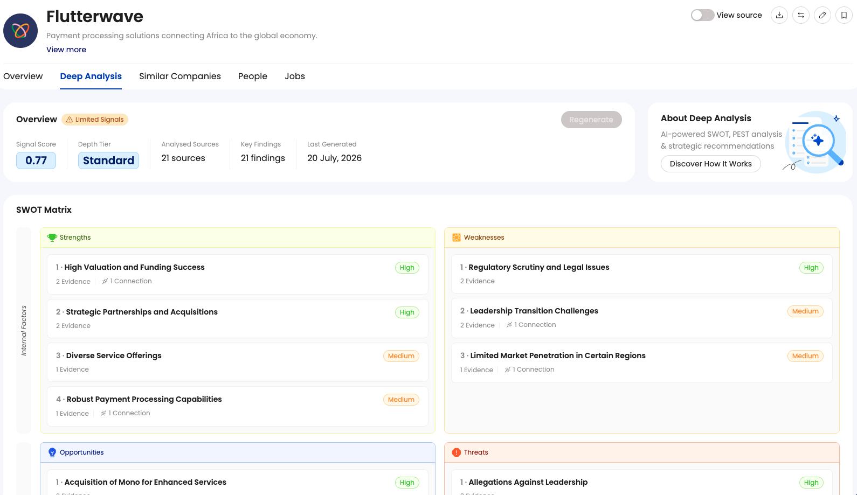Screen dimensions: 857x495
Task: Open High Valuation and Funding Success card
Action: [238, 274]
